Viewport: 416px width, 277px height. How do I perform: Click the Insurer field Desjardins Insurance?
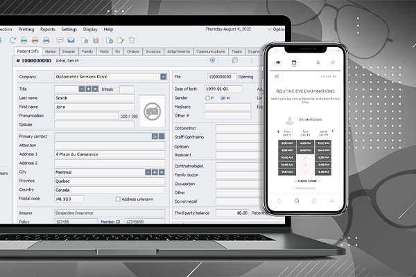[110, 213]
